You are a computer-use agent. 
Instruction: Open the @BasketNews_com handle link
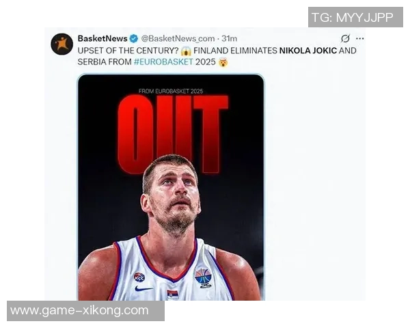pos(178,38)
